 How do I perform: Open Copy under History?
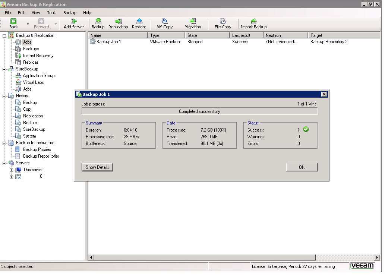pos(28,109)
